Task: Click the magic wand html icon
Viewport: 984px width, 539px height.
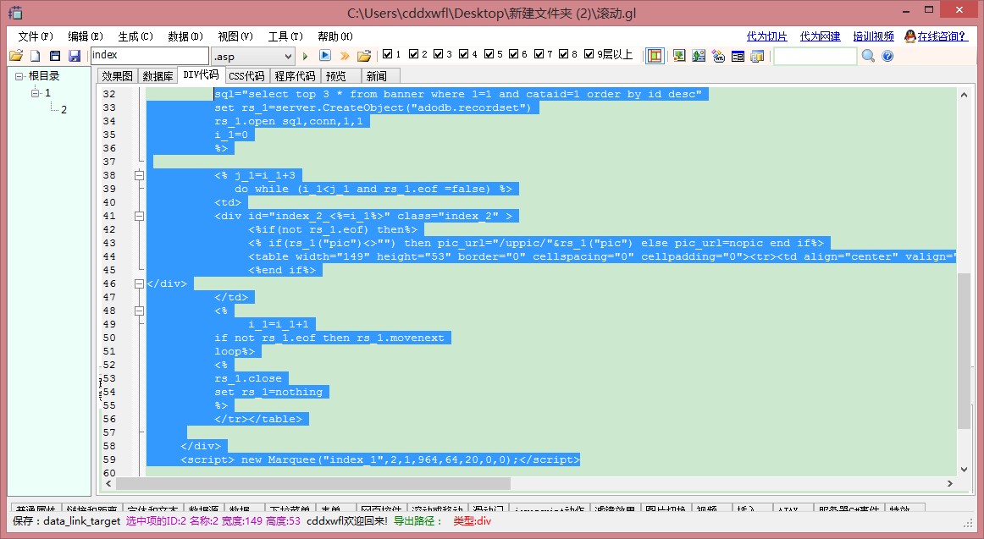Action: point(719,56)
